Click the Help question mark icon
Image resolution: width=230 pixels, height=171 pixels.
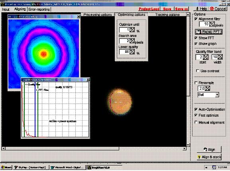197,9
